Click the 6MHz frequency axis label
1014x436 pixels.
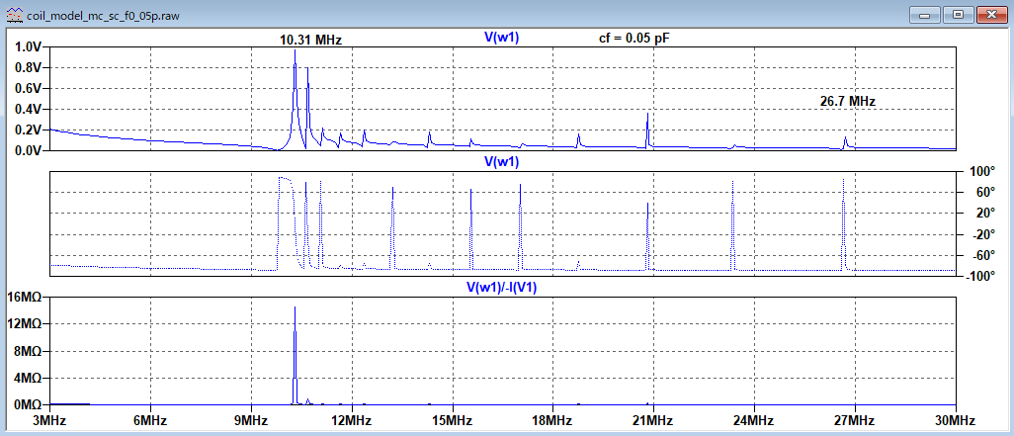point(150,420)
